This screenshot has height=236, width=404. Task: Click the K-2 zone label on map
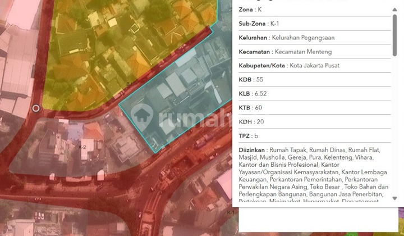click(82, 147)
